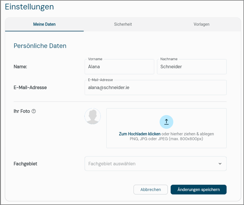Viewport: 244px width, 205px height.
Task: Click the help icon beside Ihr Foto
Action: click(34, 111)
